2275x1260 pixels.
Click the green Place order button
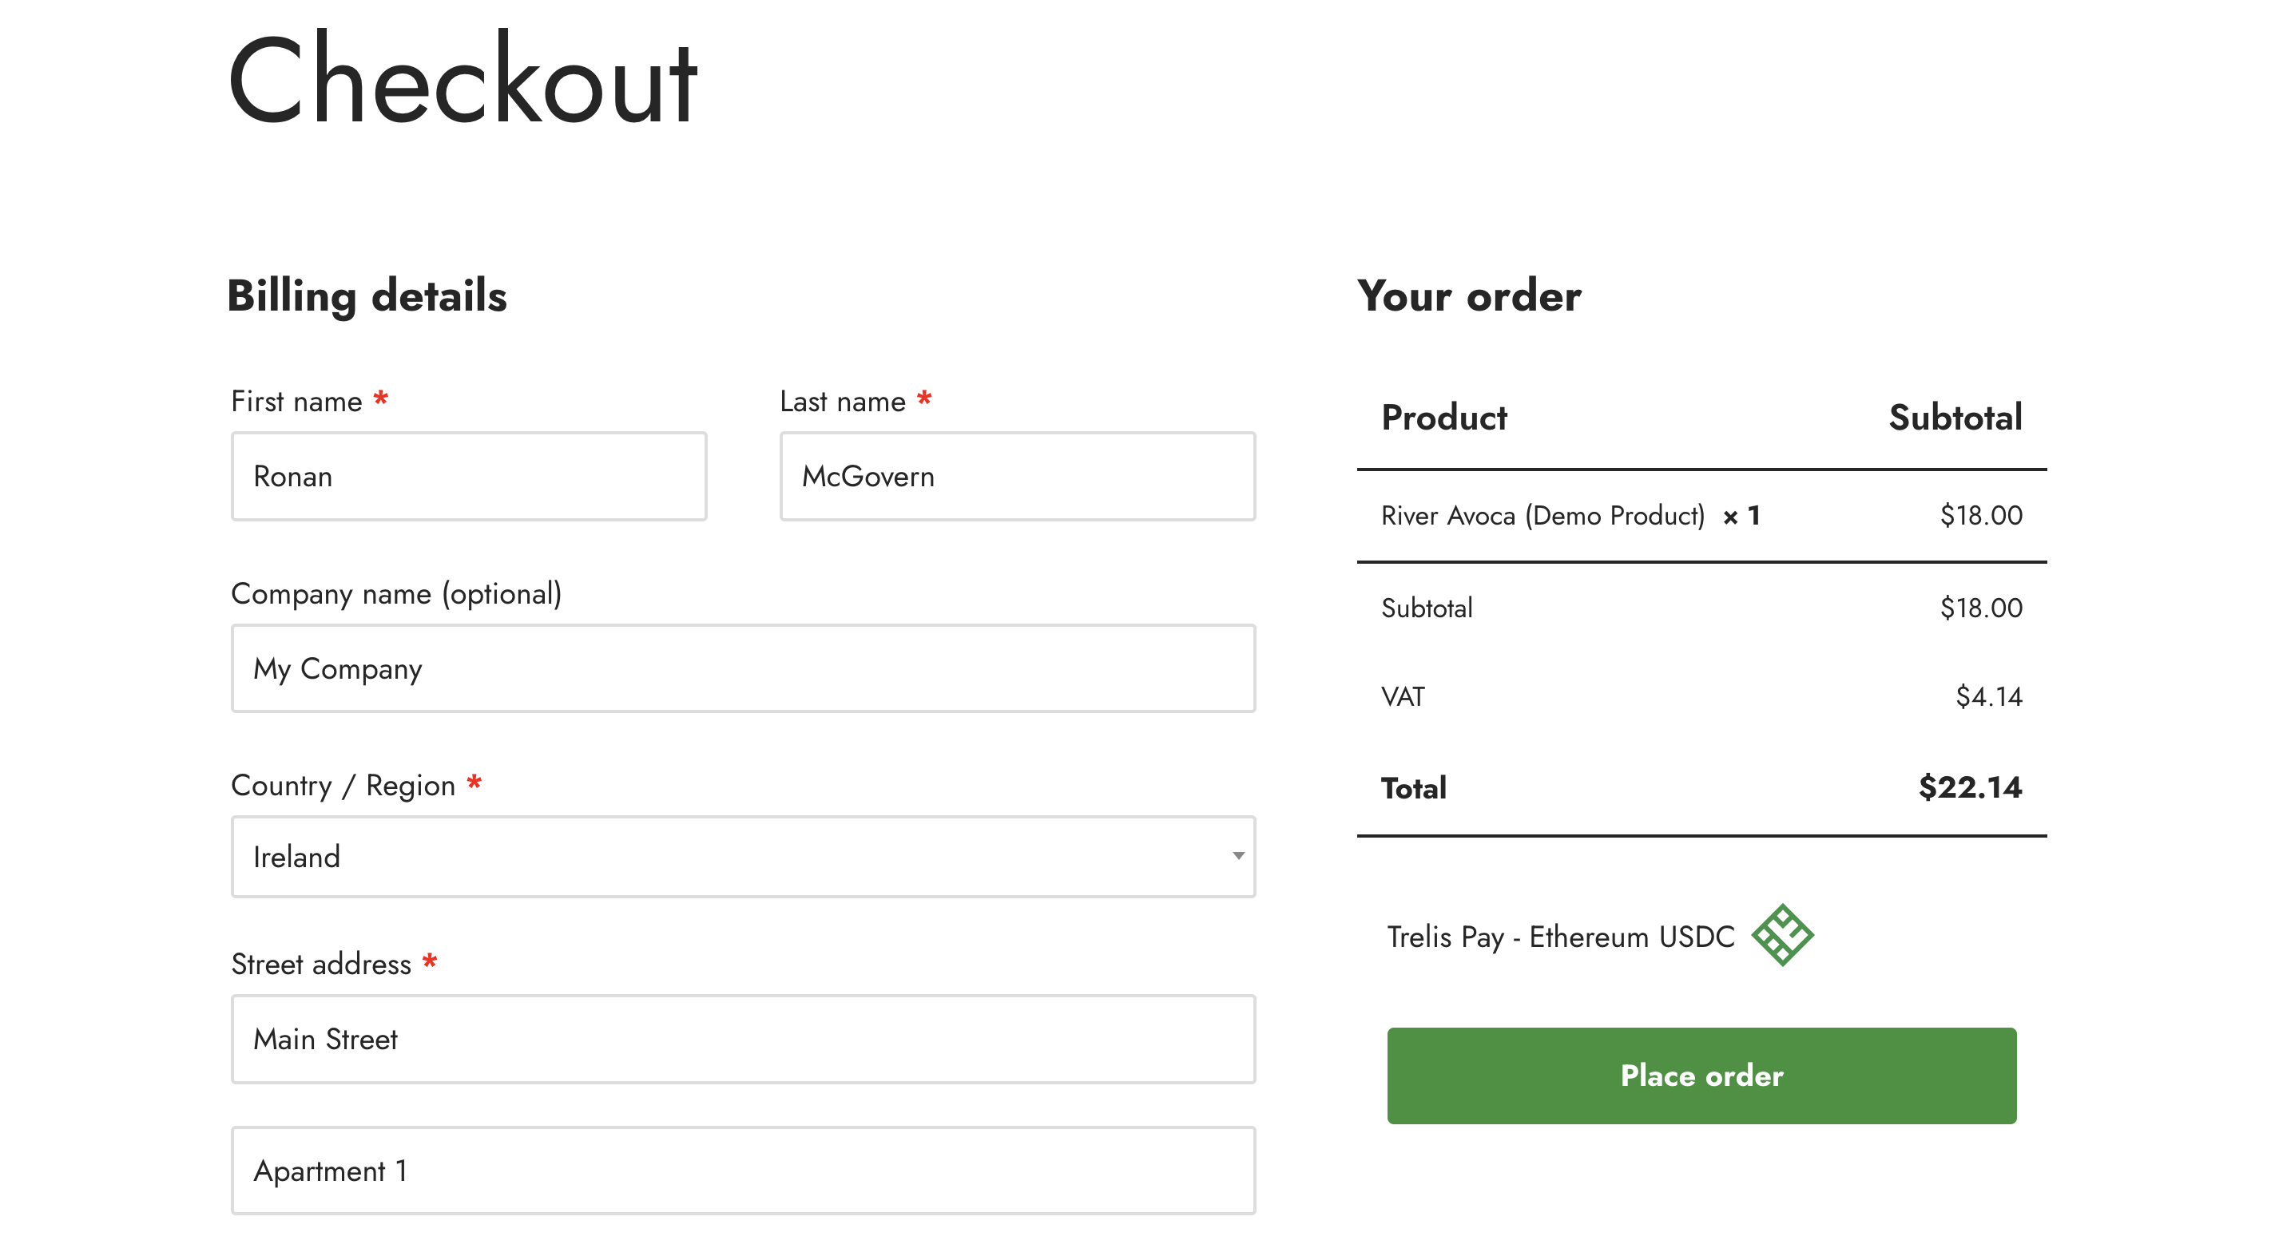[x=1701, y=1076]
